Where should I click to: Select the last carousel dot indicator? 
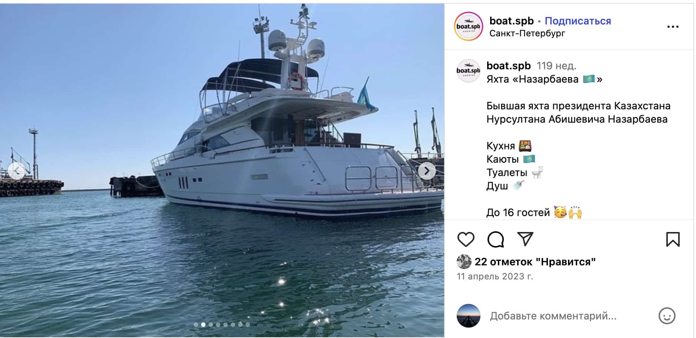[248, 325]
